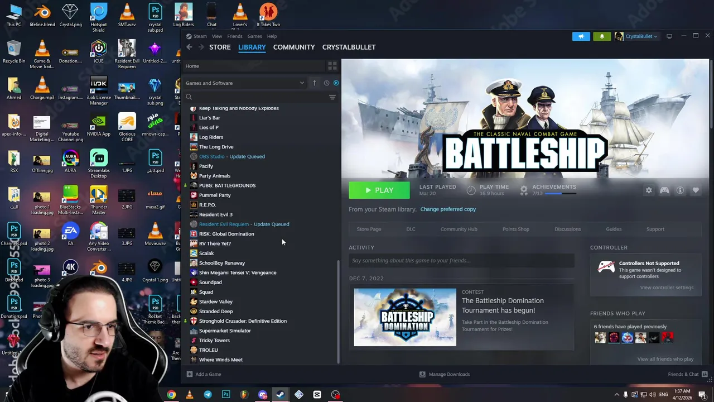
Task: Click Telegram icon in the taskbar
Action: (x=208, y=395)
